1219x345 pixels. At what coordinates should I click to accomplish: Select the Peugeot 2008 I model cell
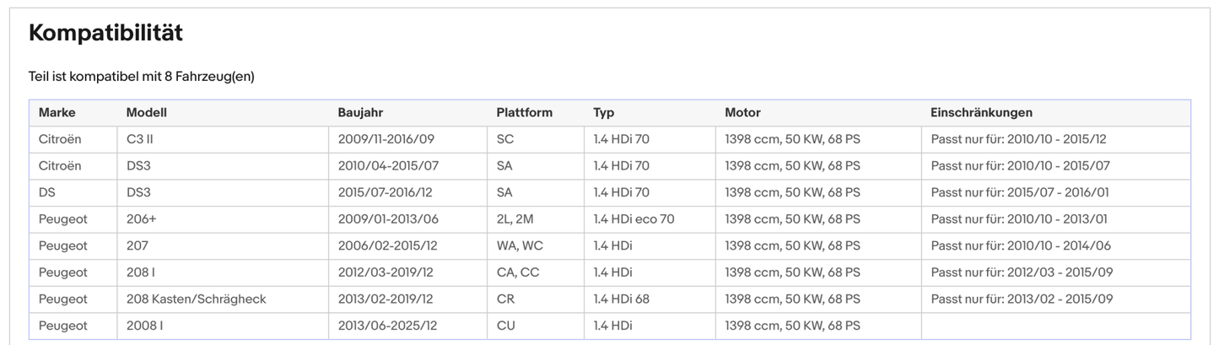142,326
